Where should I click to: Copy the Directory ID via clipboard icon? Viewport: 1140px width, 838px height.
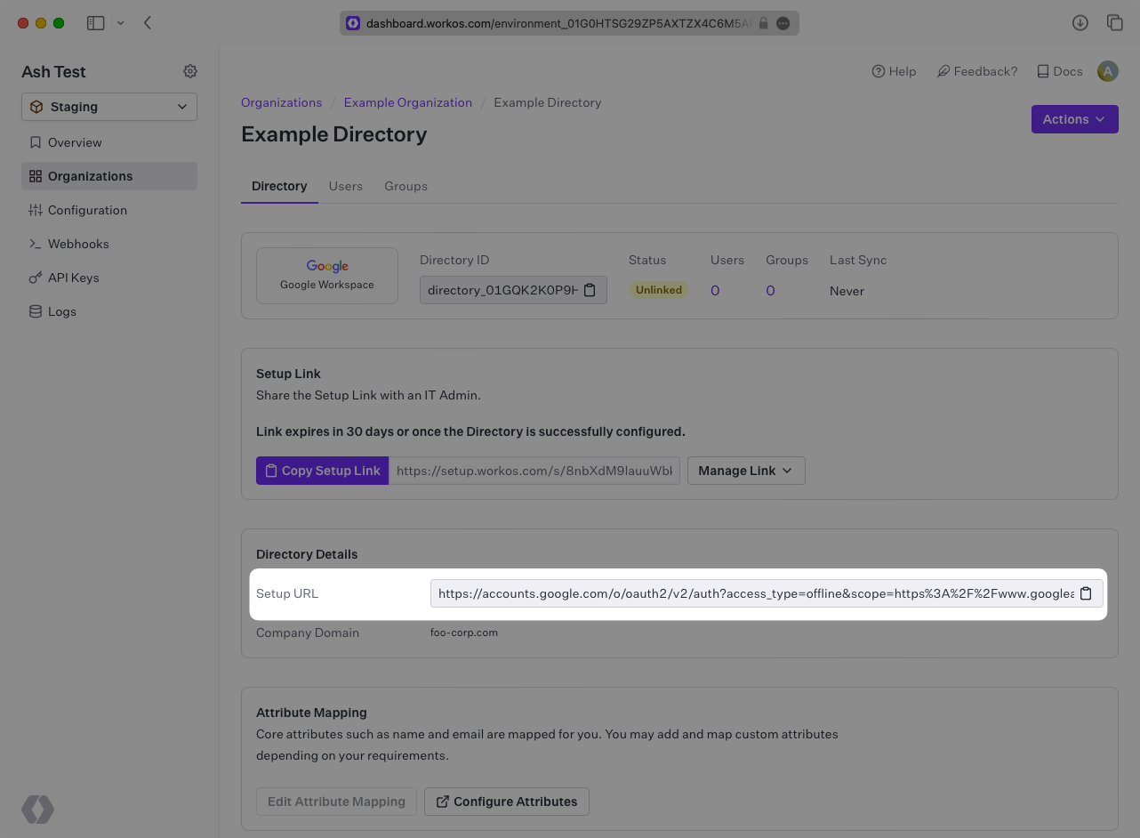(590, 291)
